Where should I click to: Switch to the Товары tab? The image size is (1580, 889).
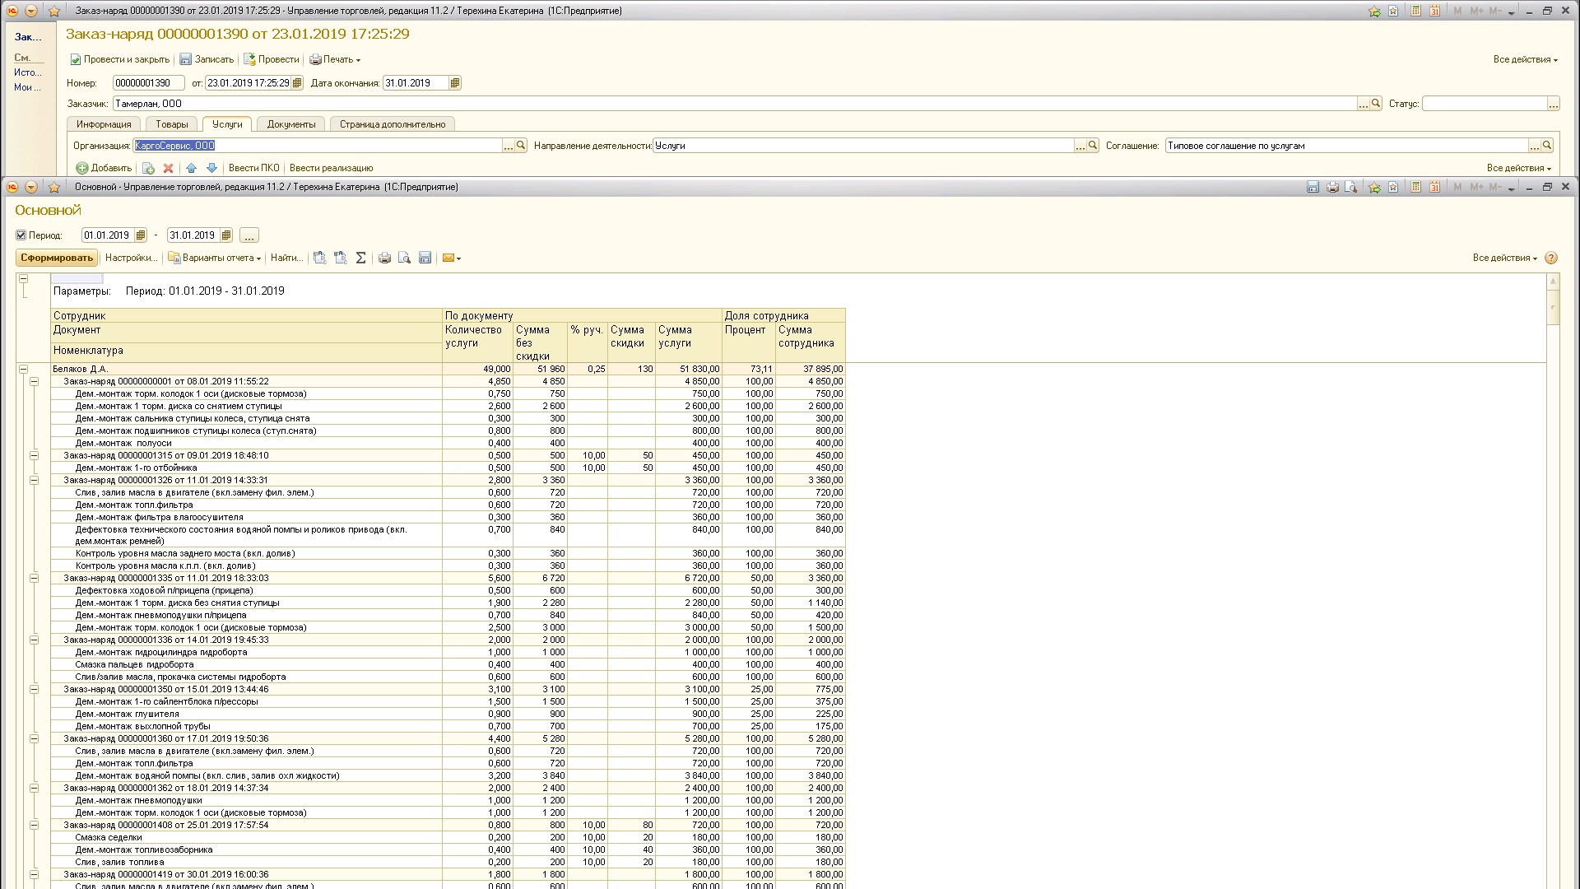172,124
